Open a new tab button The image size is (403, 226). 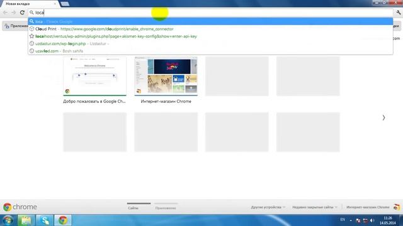(65, 4)
